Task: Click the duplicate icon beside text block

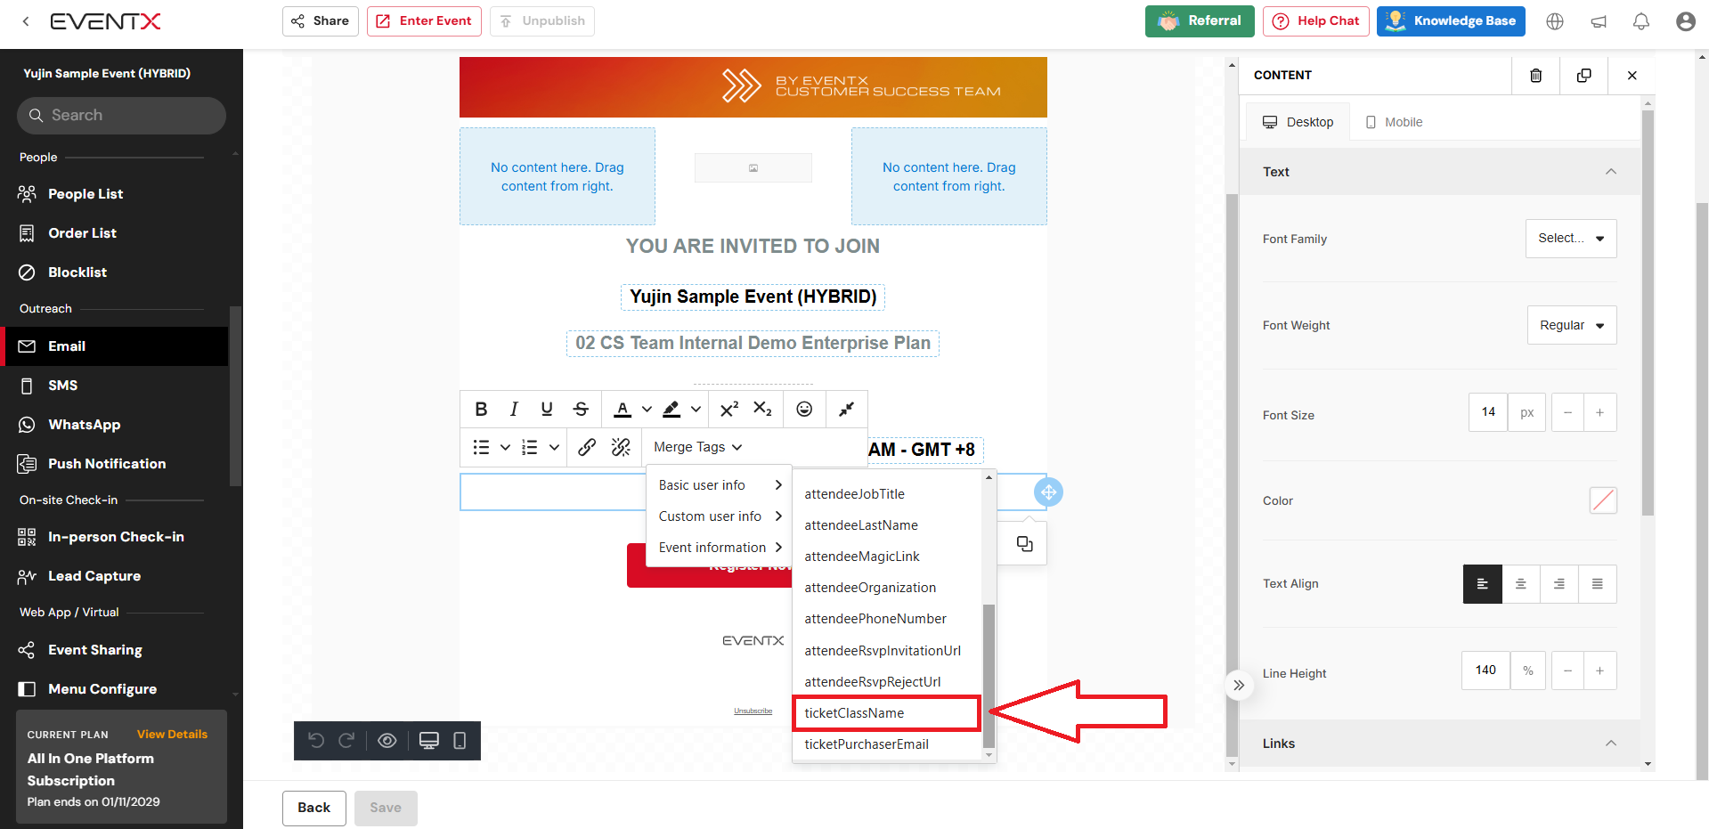Action: pos(1024,544)
